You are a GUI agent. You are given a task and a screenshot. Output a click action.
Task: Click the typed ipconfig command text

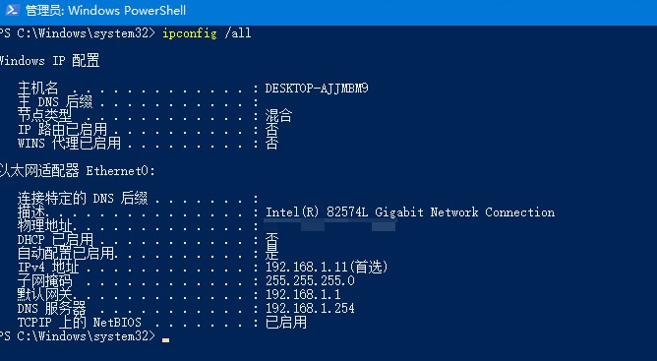coord(190,33)
